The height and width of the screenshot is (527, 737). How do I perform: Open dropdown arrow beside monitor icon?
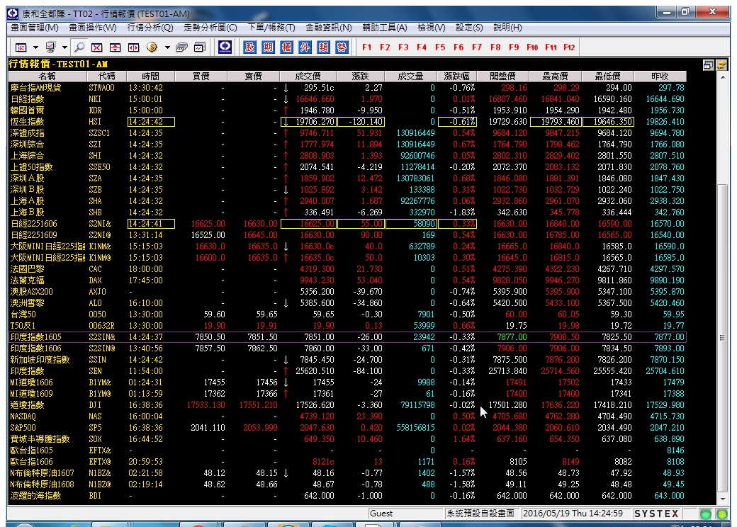(64, 47)
